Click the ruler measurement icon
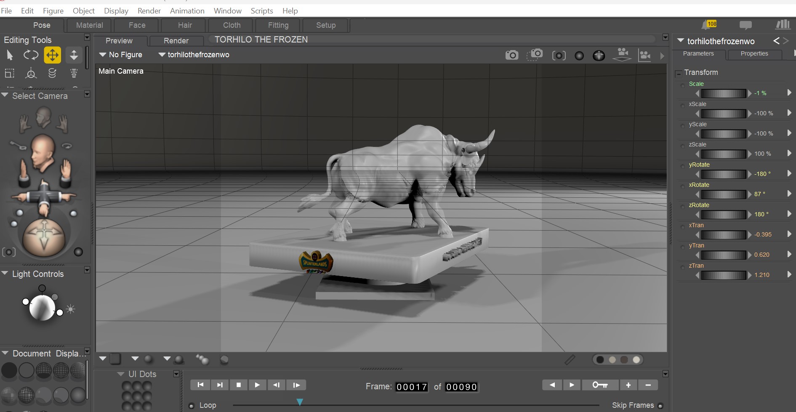The width and height of the screenshot is (796, 412). click(570, 360)
